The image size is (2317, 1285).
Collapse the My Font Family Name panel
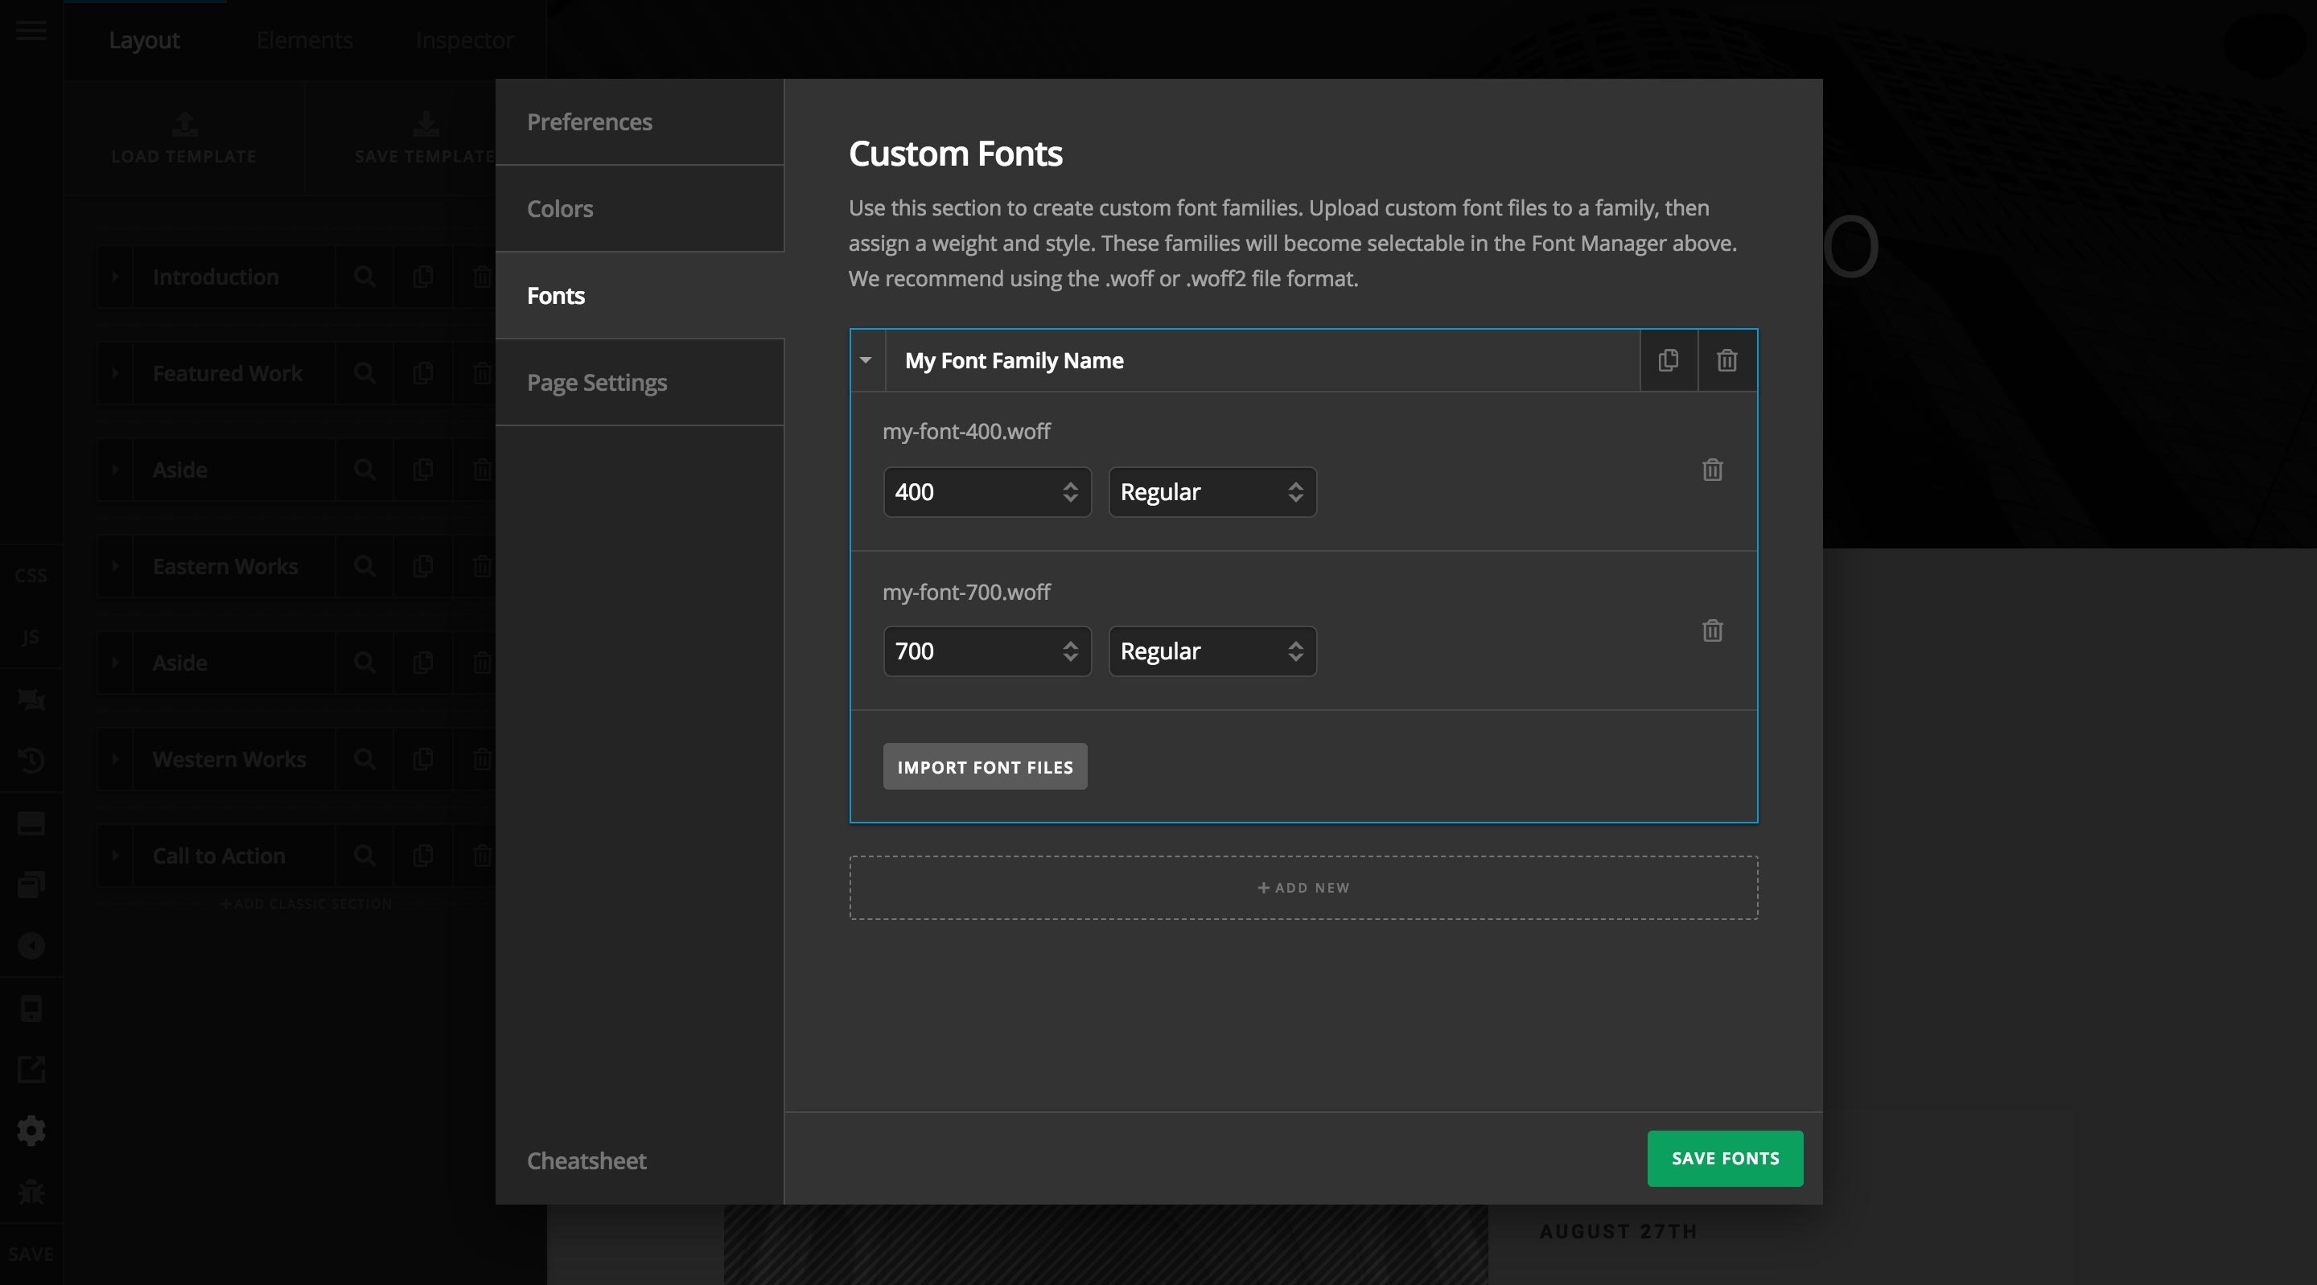(x=866, y=360)
